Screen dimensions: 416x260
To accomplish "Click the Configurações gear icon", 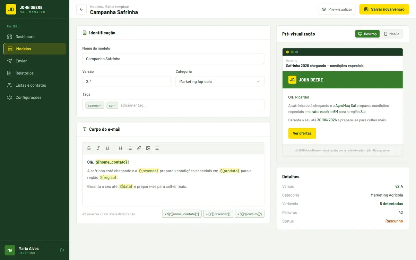I will click(x=10, y=97).
